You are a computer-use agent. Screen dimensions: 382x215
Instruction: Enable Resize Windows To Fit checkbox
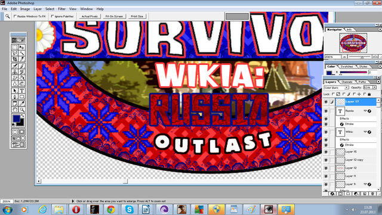click(15, 16)
